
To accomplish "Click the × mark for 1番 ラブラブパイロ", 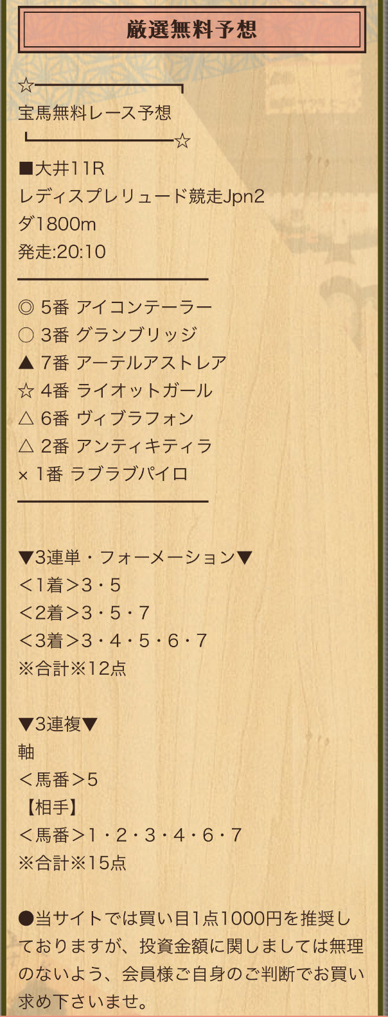I will click(24, 475).
